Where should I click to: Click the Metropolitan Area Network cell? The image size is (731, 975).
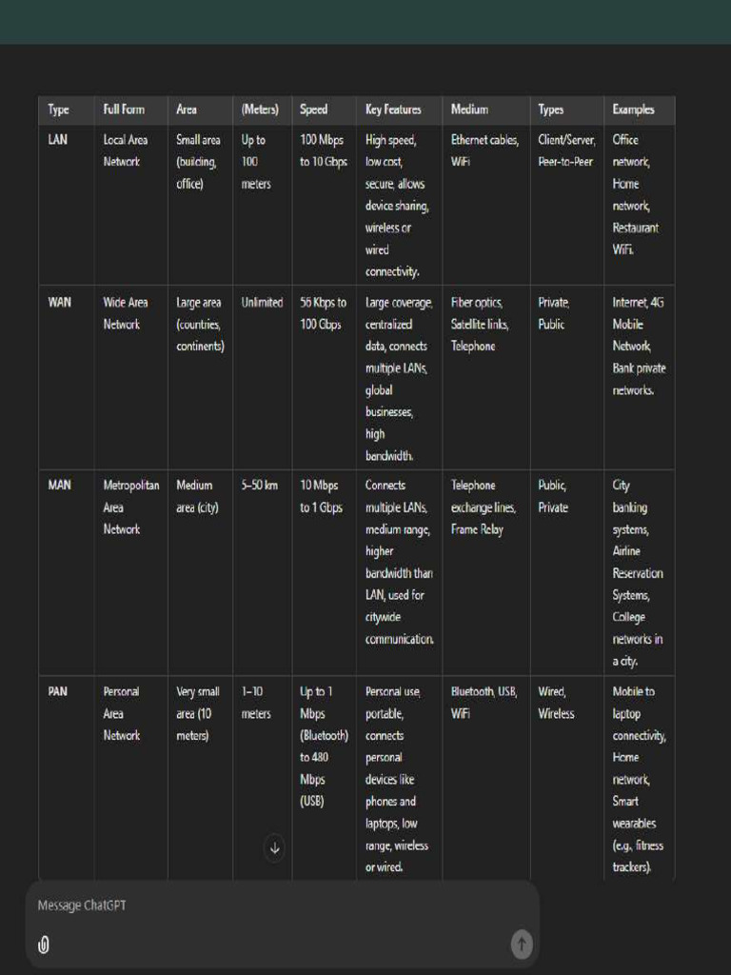pos(130,507)
